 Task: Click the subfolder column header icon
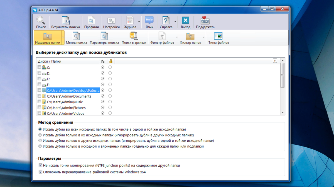(103, 61)
